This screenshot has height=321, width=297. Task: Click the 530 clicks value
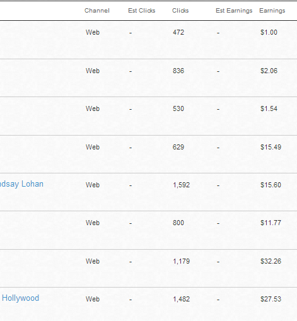(x=178, y=108)
